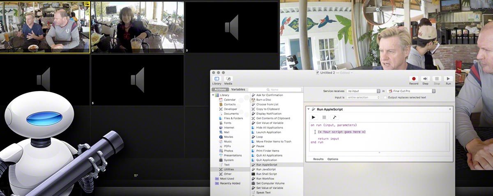This screenshot has height=196, width=493.
Task: Select the 'Launch Application' action
Action: coord(266,132)
